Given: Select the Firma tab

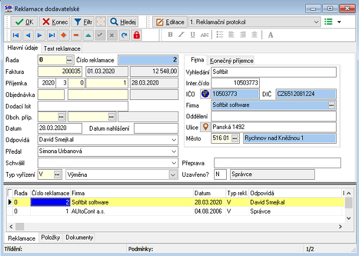Looking at the screenshot, I should (x=197, y=60).
